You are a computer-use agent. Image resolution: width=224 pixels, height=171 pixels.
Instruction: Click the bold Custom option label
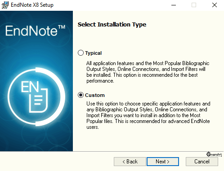tap(95, 95)
